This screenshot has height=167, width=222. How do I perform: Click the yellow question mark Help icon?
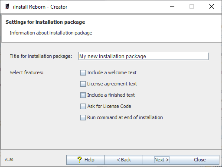[79, 160]
